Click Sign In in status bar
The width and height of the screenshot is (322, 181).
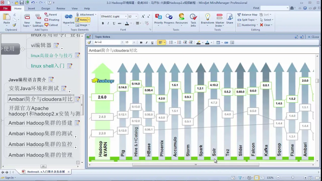8,178
